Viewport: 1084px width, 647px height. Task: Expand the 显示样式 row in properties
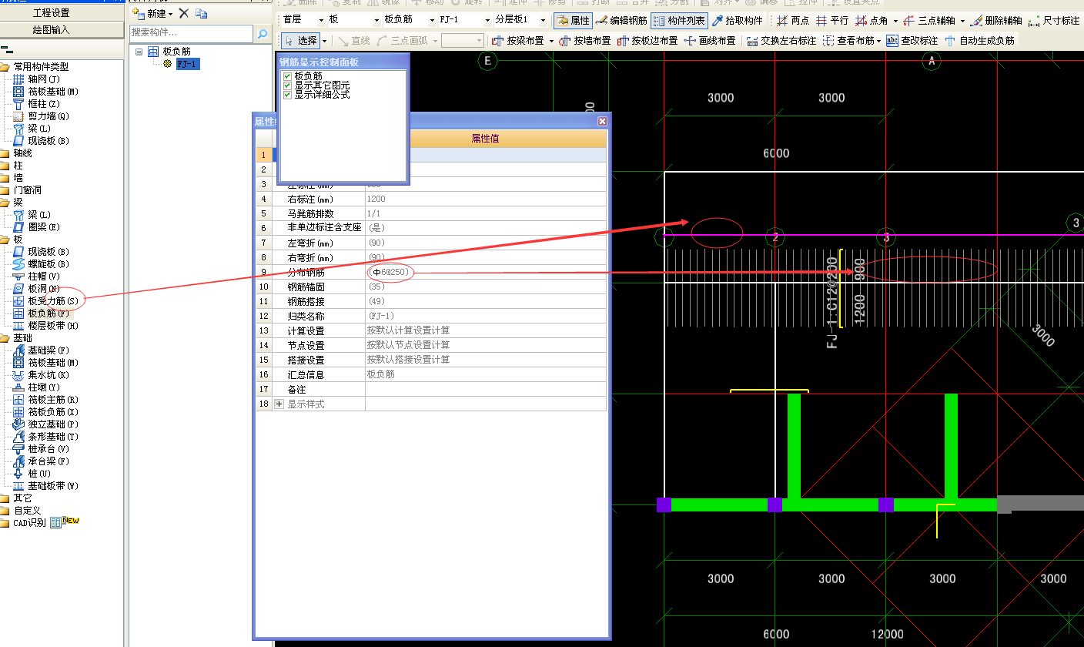279,404
